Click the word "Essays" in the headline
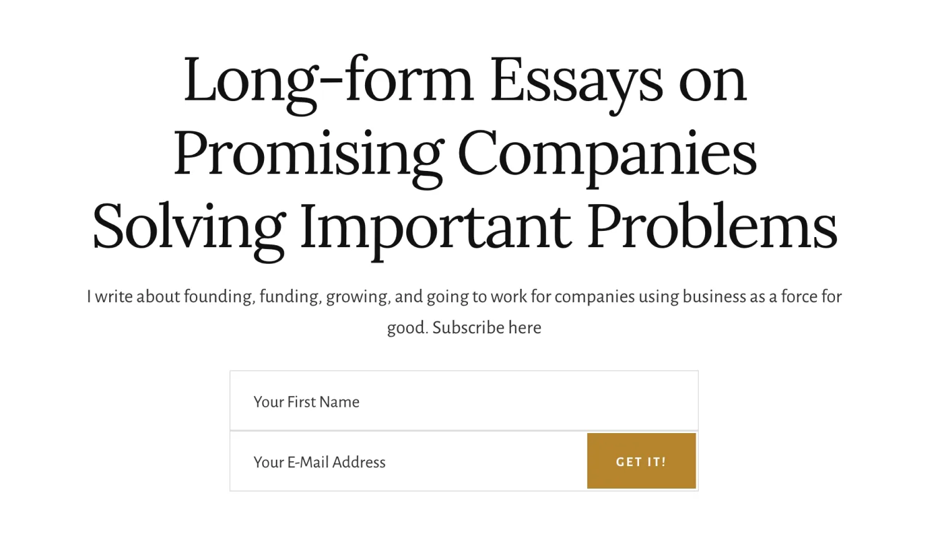 [x=576, y=80]
